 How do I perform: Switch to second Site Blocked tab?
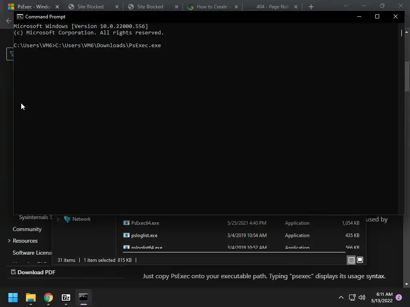150,6
